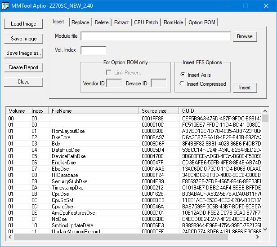Click the Module file input field
The image size is (277, 247).
tap(155, 36)
